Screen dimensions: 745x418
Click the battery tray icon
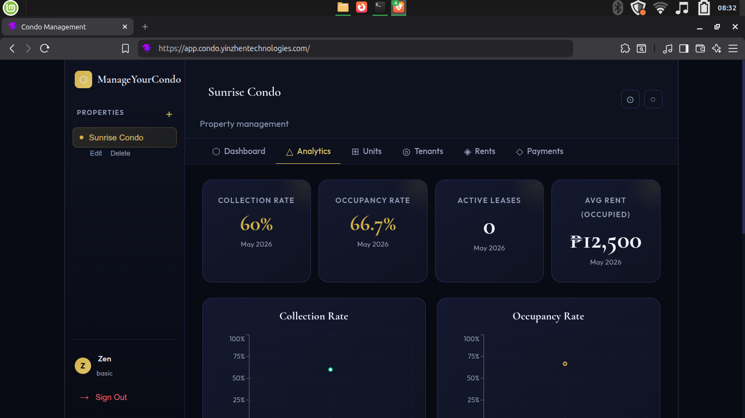704,8
